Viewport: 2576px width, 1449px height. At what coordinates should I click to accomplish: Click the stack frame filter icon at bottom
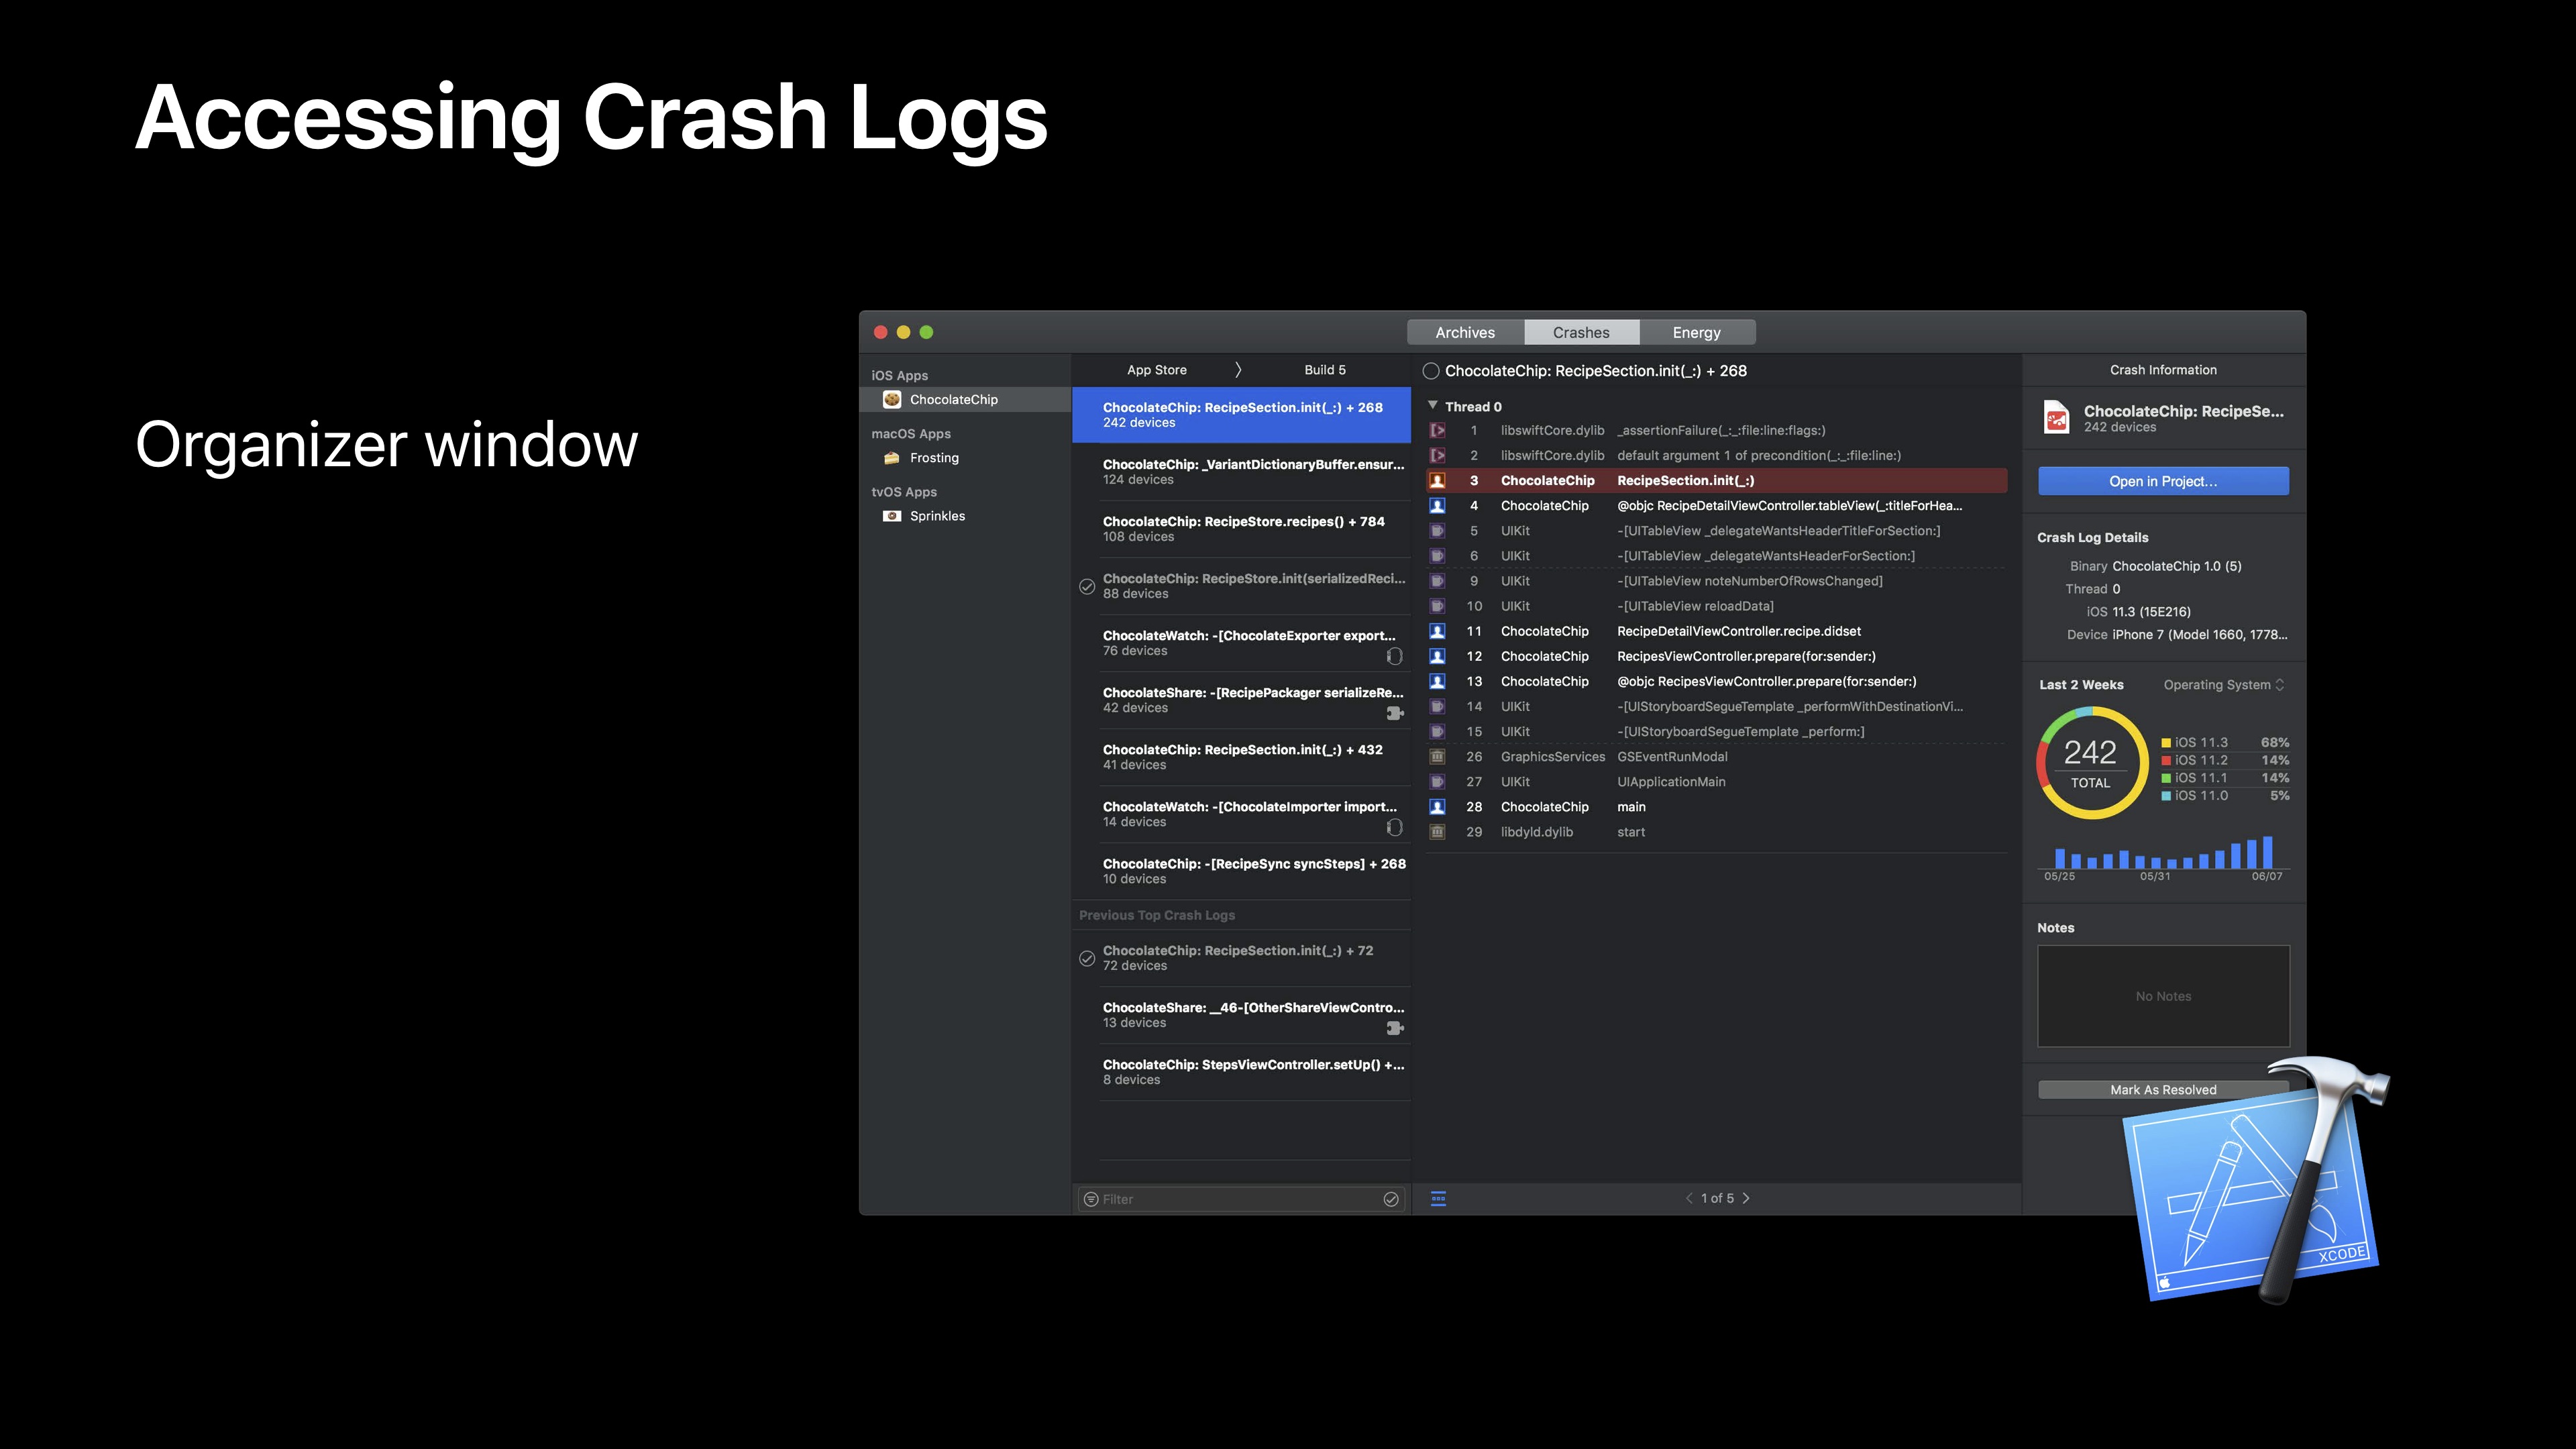click(x=1438, y=1198)
